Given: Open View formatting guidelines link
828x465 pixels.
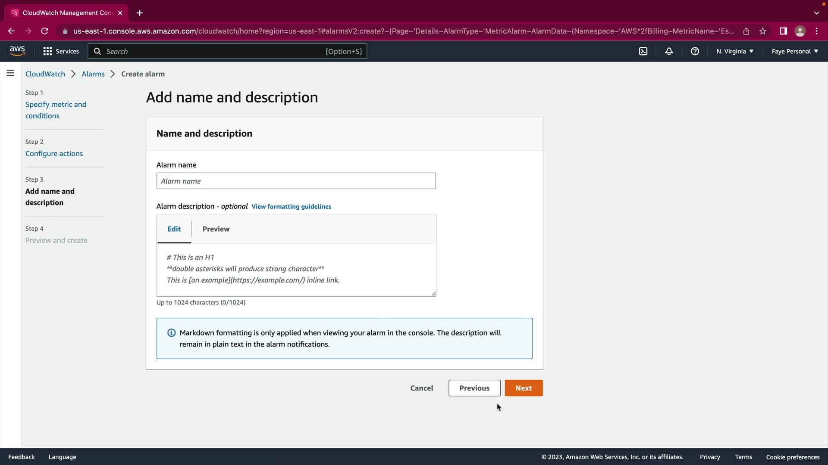Looking at the screenshot, I should (x=291, y=207).
